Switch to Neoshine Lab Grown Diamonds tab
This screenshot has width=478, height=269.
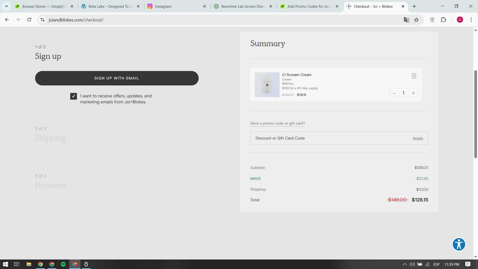[243, 6]
